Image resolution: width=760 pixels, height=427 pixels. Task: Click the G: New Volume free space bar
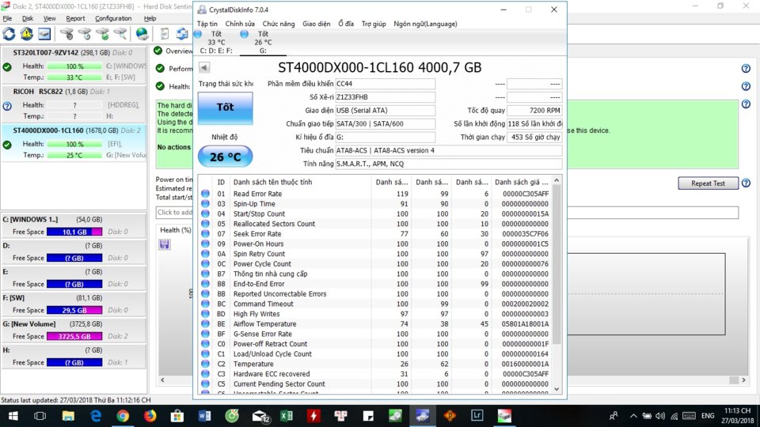click(74, 336)
